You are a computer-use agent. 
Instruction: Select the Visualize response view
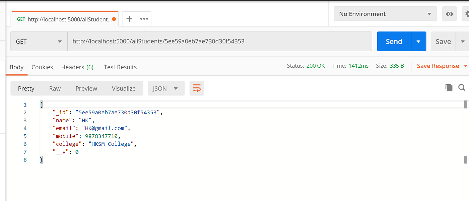[x=123, y=88]
